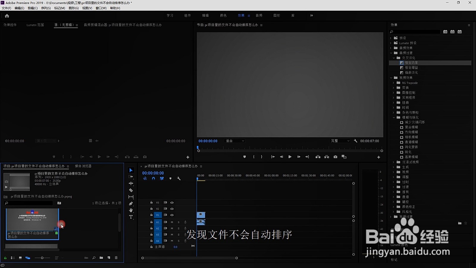The image size is (476, 268).
Task: Solo audio track A2
Action: [x=178, y=228]
